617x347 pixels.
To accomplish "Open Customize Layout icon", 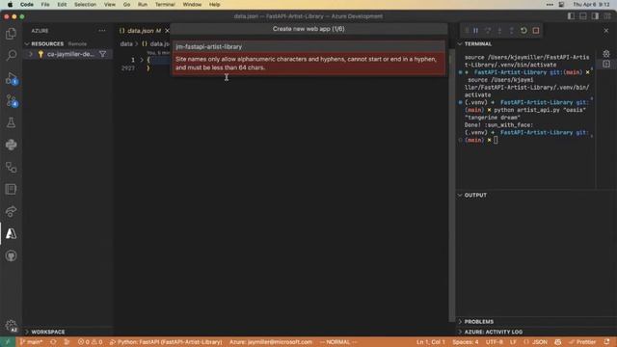I will [607, 16].
